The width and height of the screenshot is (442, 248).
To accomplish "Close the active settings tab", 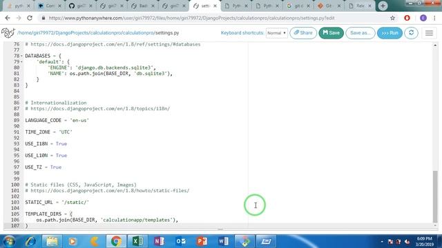I will [215, 6].
